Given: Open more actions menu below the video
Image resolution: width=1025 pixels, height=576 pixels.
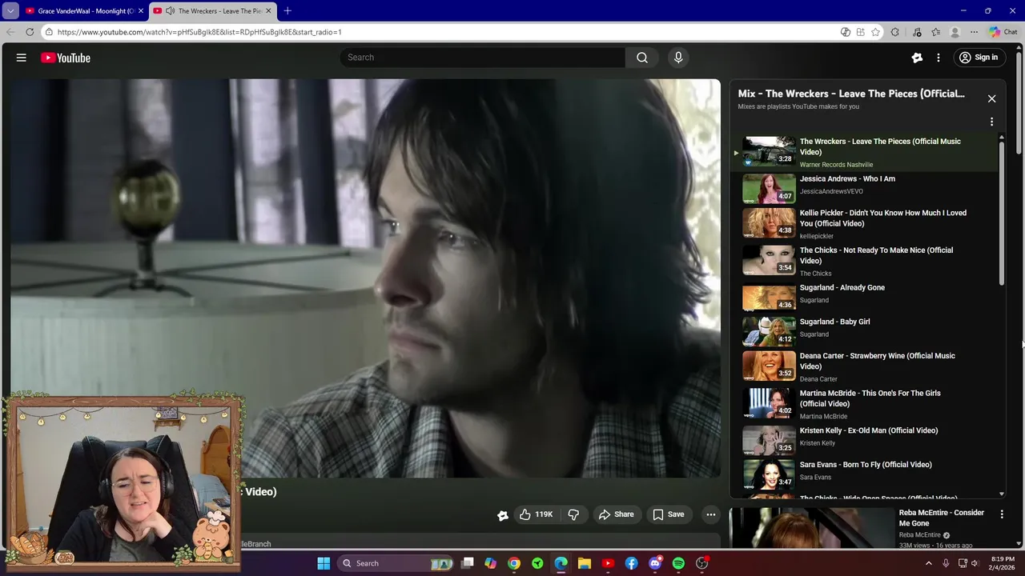Looking at the screenshot, I should pos(710,514).
